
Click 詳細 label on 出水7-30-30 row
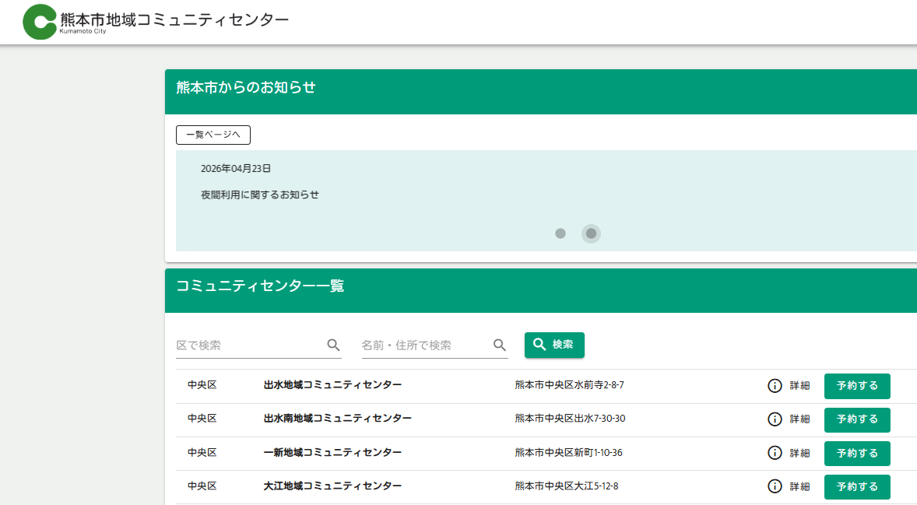click(x=799, y=419)
